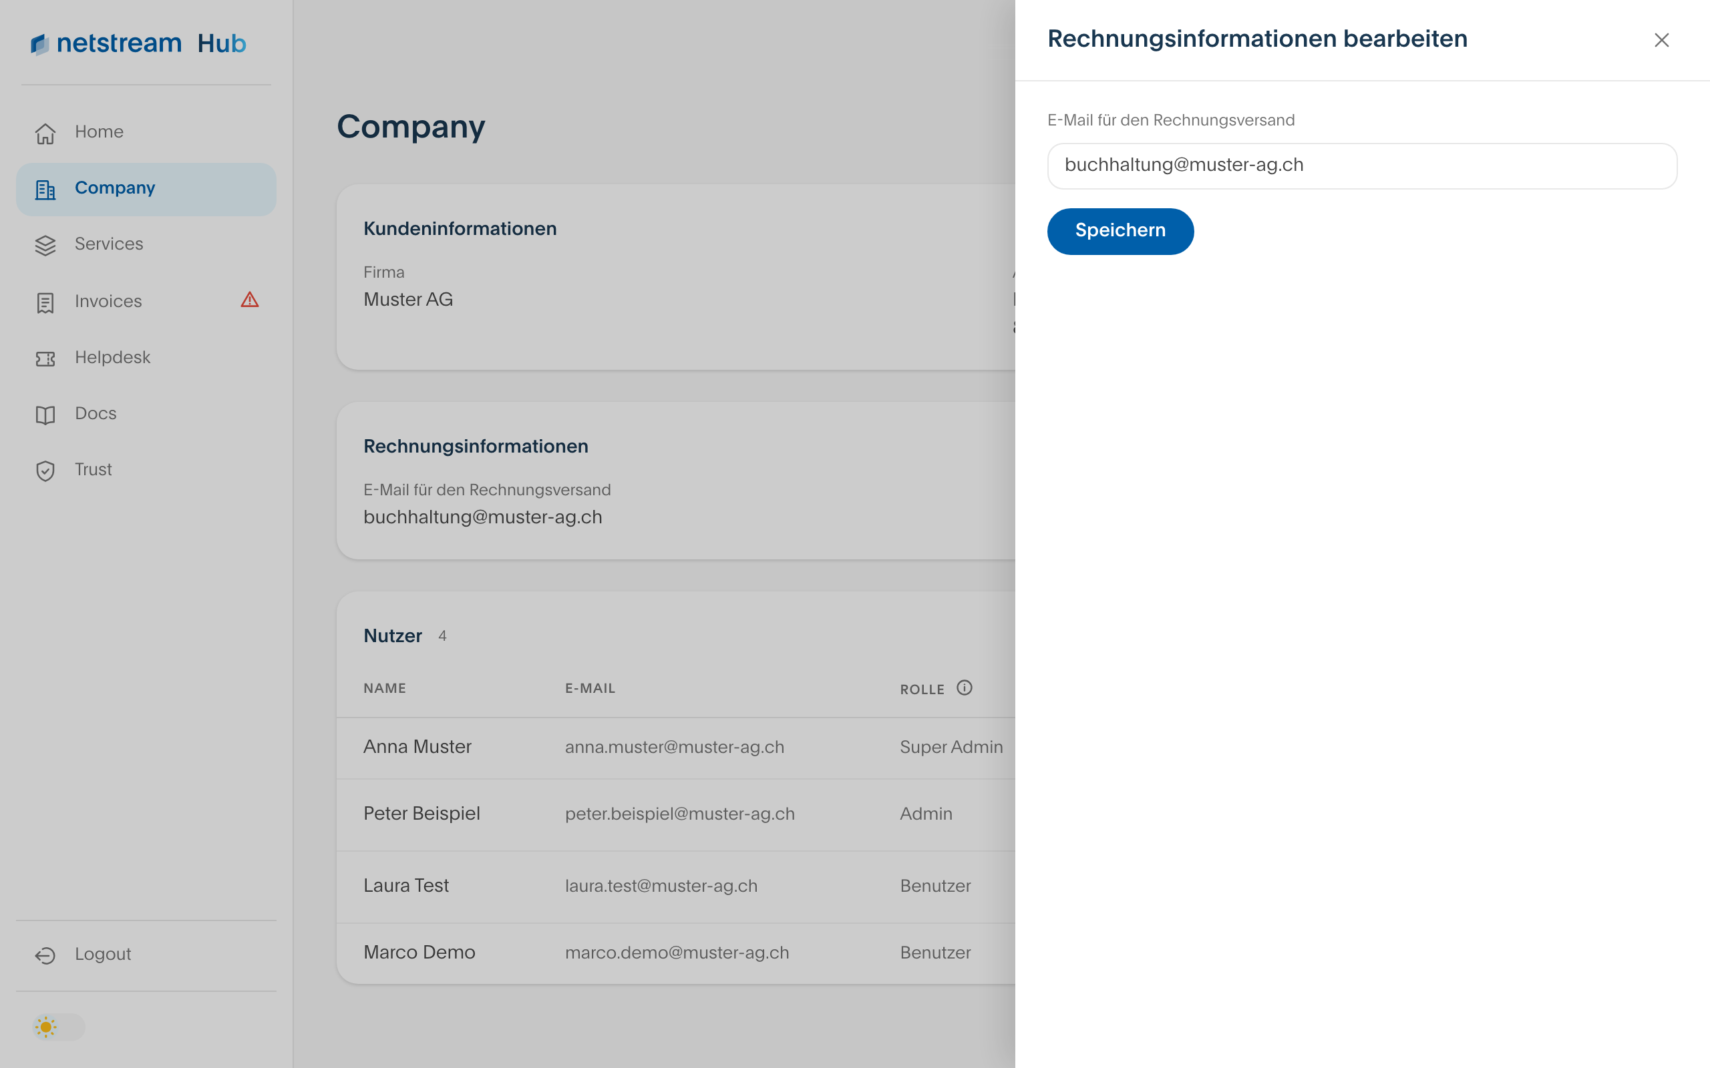This screenshot has height=1068, width=1710.
Task: Focus the E-Mail für den Rechnungsversand input
Action: [x=1361, y=166]
